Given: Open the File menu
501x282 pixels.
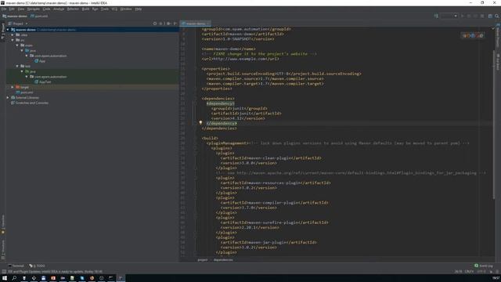Looking at the screenshot, I should tap(4, 9).
